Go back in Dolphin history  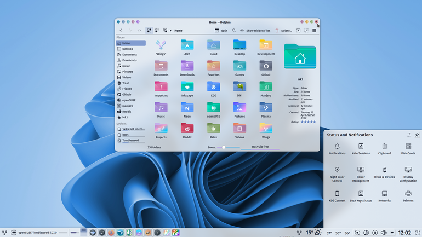(121, 31)
